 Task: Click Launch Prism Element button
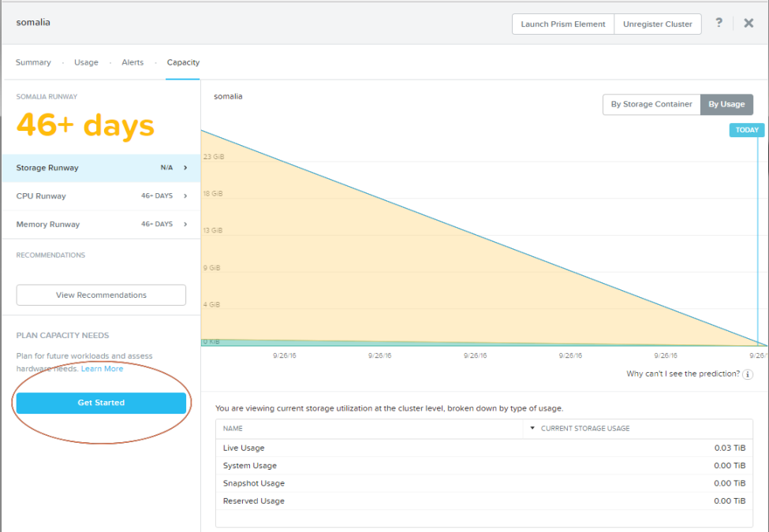tap(563, 24)
